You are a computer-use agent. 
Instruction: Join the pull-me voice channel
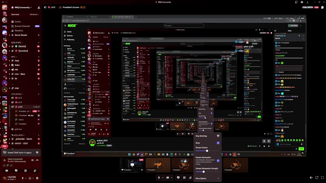click(x=25, y=129)
